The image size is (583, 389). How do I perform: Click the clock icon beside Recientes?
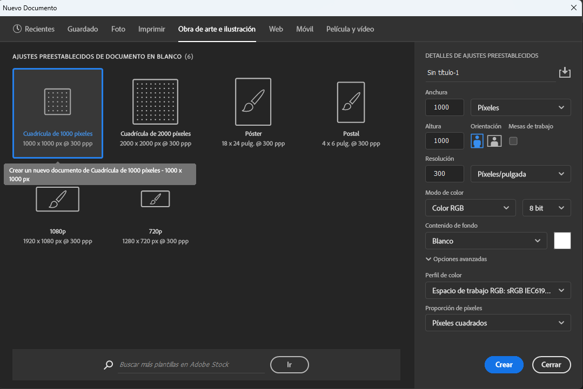pyautogui.click(x=17, y=29)
